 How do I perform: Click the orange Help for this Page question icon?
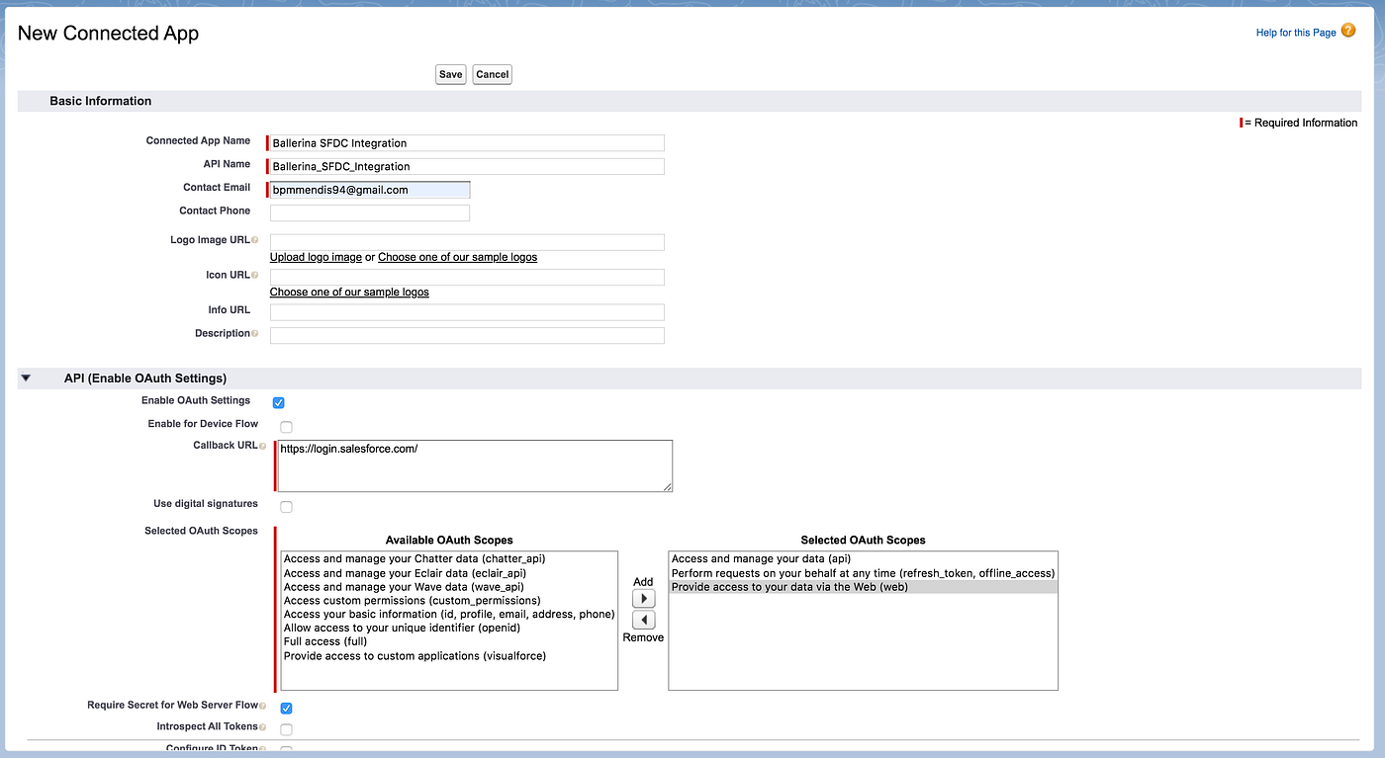(x=1347, y=31)
